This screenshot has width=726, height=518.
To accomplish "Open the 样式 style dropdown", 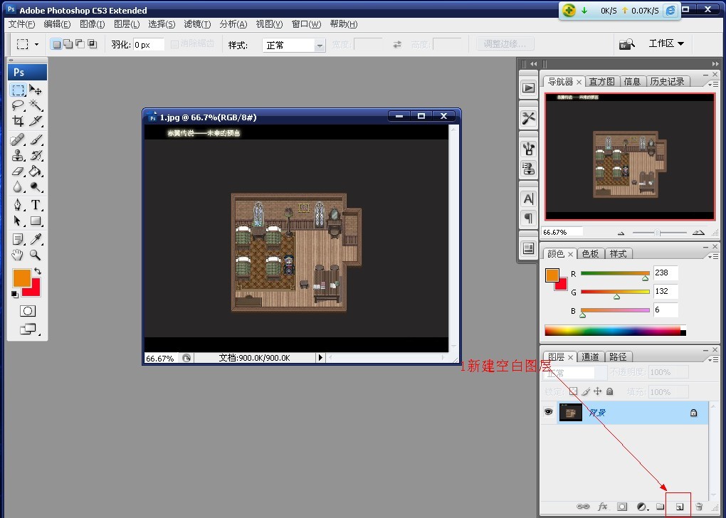I will 294,45.
